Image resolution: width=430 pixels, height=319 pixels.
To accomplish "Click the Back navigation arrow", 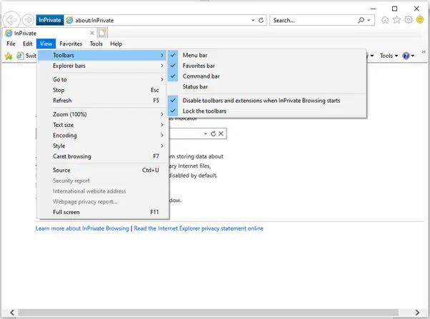I will point(11,20).
